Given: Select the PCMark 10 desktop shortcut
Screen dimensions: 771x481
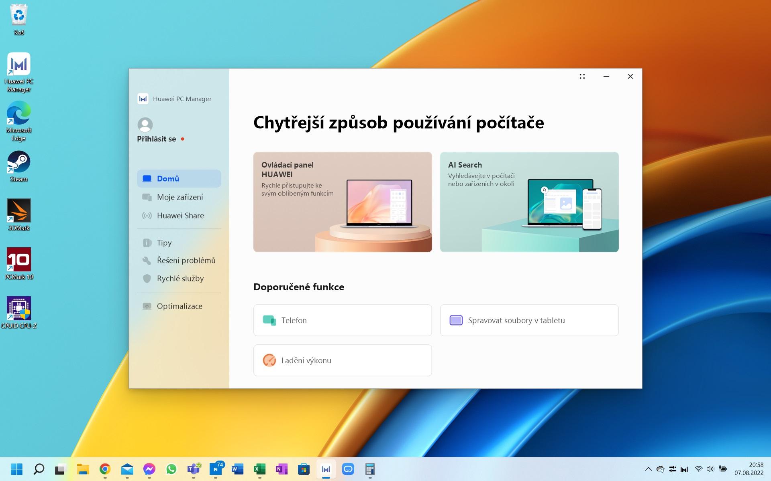Looking at the screenshot, I should [x=19, y=264].
